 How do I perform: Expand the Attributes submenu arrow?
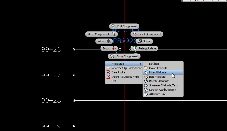click(x=140, y=64)
